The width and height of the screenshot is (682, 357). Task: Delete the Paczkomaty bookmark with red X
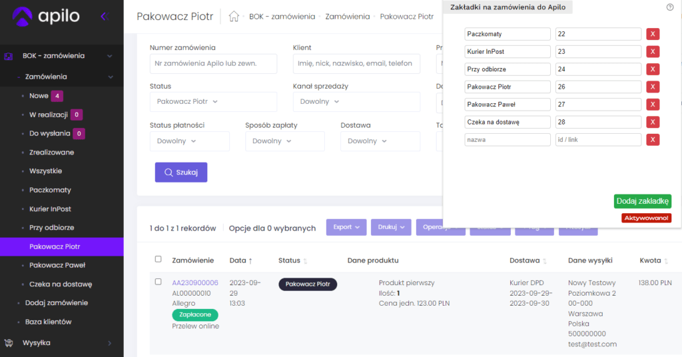pos(653,34)
